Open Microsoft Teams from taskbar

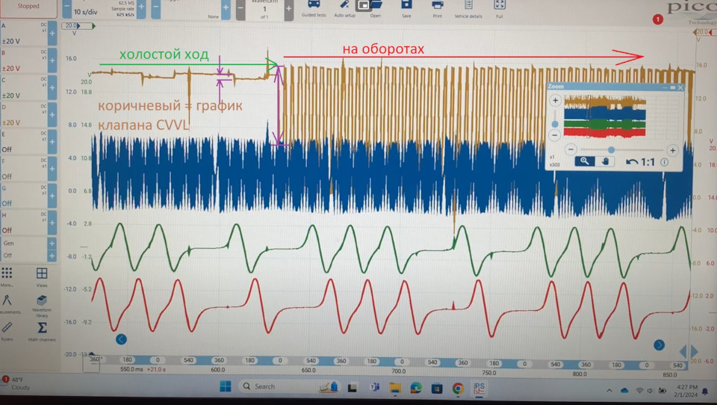coord(374,388)
